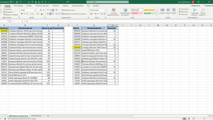Toggle underline (Ч) formatting
Image resolution: width=213 pixels, height=120 pixels.
[x=27, y=14]
